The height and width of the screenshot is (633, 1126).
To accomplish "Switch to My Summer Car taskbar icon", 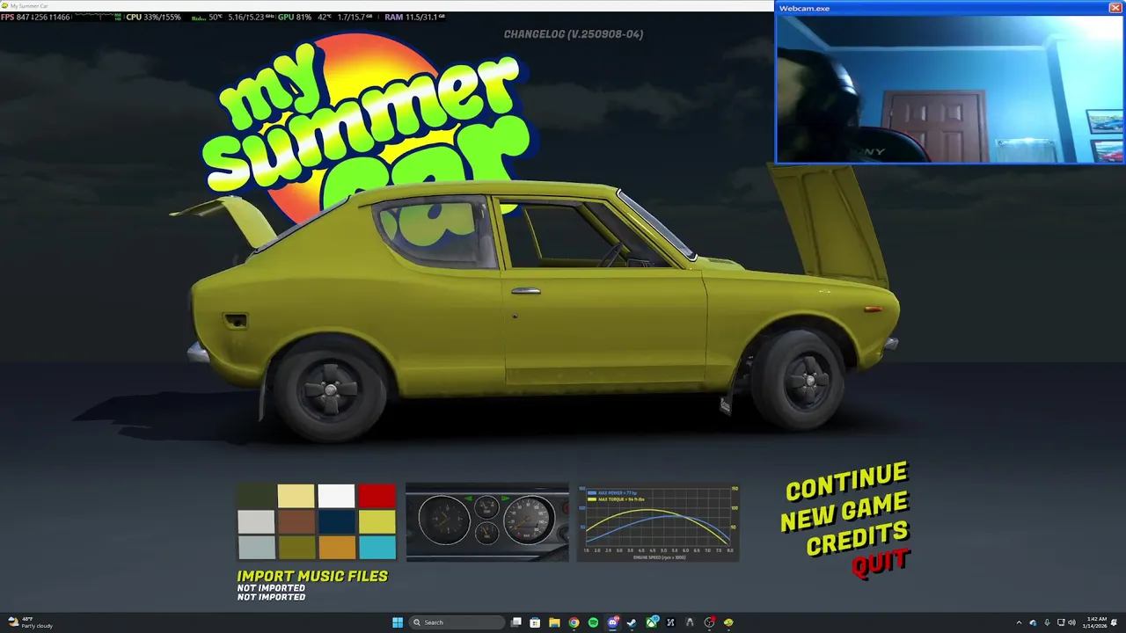I will pos(728,622).
